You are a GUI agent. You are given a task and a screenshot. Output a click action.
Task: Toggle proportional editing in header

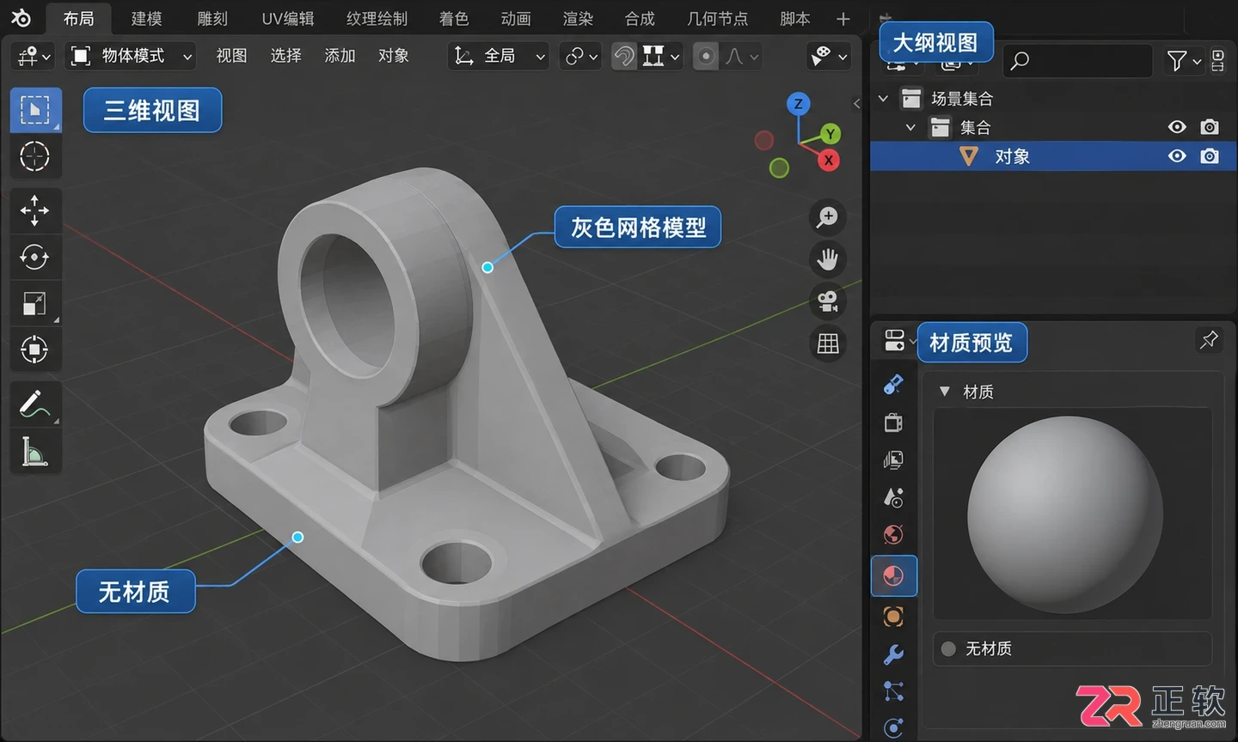[706, 57]
